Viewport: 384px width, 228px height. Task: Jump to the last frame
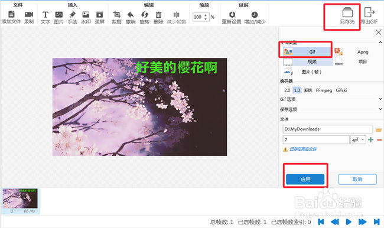click(376, 222)
